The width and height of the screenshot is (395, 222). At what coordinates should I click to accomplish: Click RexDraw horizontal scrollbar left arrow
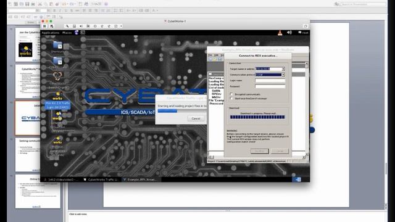click(209, 157)
